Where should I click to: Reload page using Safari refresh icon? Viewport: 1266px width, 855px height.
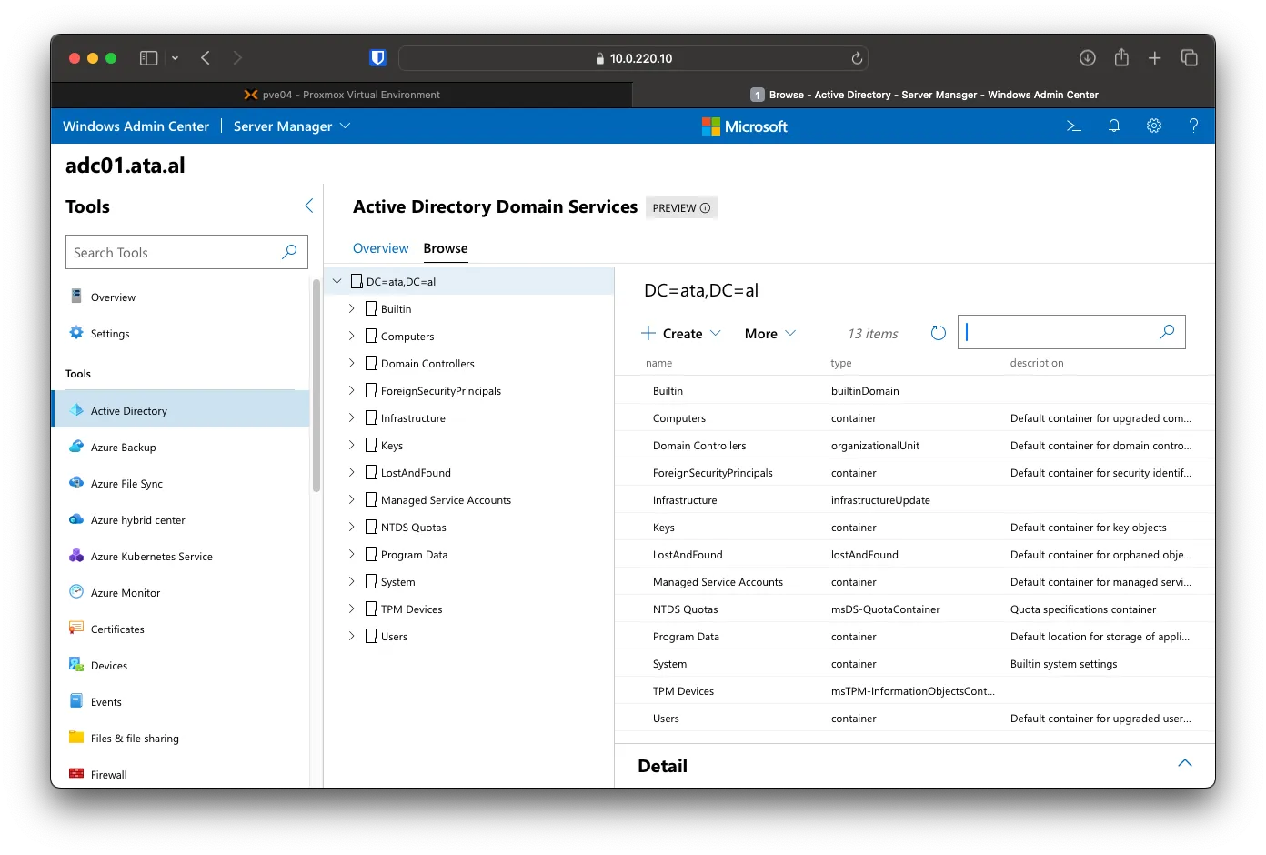(x=857, y=58)
